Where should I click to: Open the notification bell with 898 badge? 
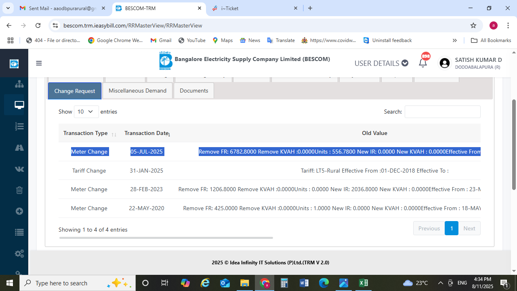[x=423, y=63]
